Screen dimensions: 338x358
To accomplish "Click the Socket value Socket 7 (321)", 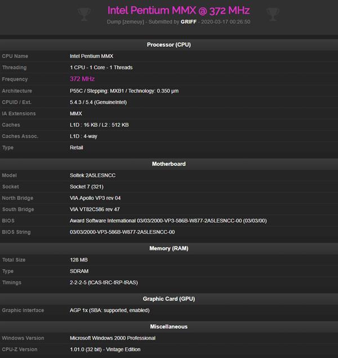I will tap(86, 187).
